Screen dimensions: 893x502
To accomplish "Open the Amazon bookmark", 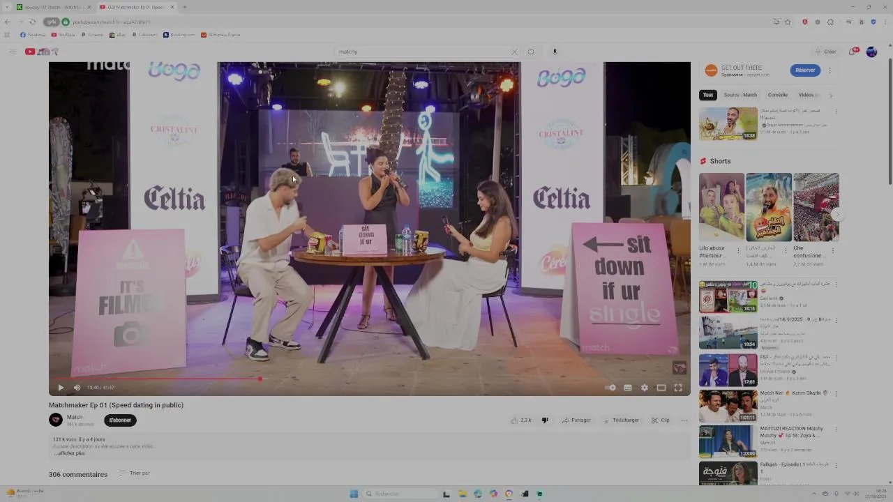I will (93, 35).
